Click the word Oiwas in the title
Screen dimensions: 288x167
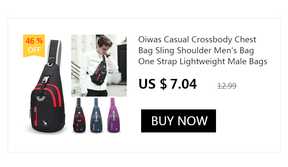[150, 39]
